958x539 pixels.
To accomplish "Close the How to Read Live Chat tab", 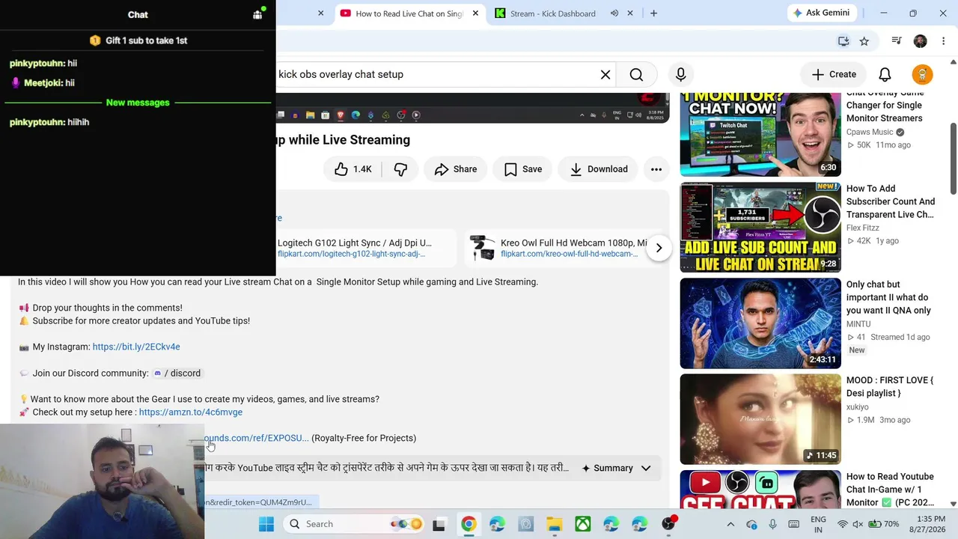I will click(475, 13).
